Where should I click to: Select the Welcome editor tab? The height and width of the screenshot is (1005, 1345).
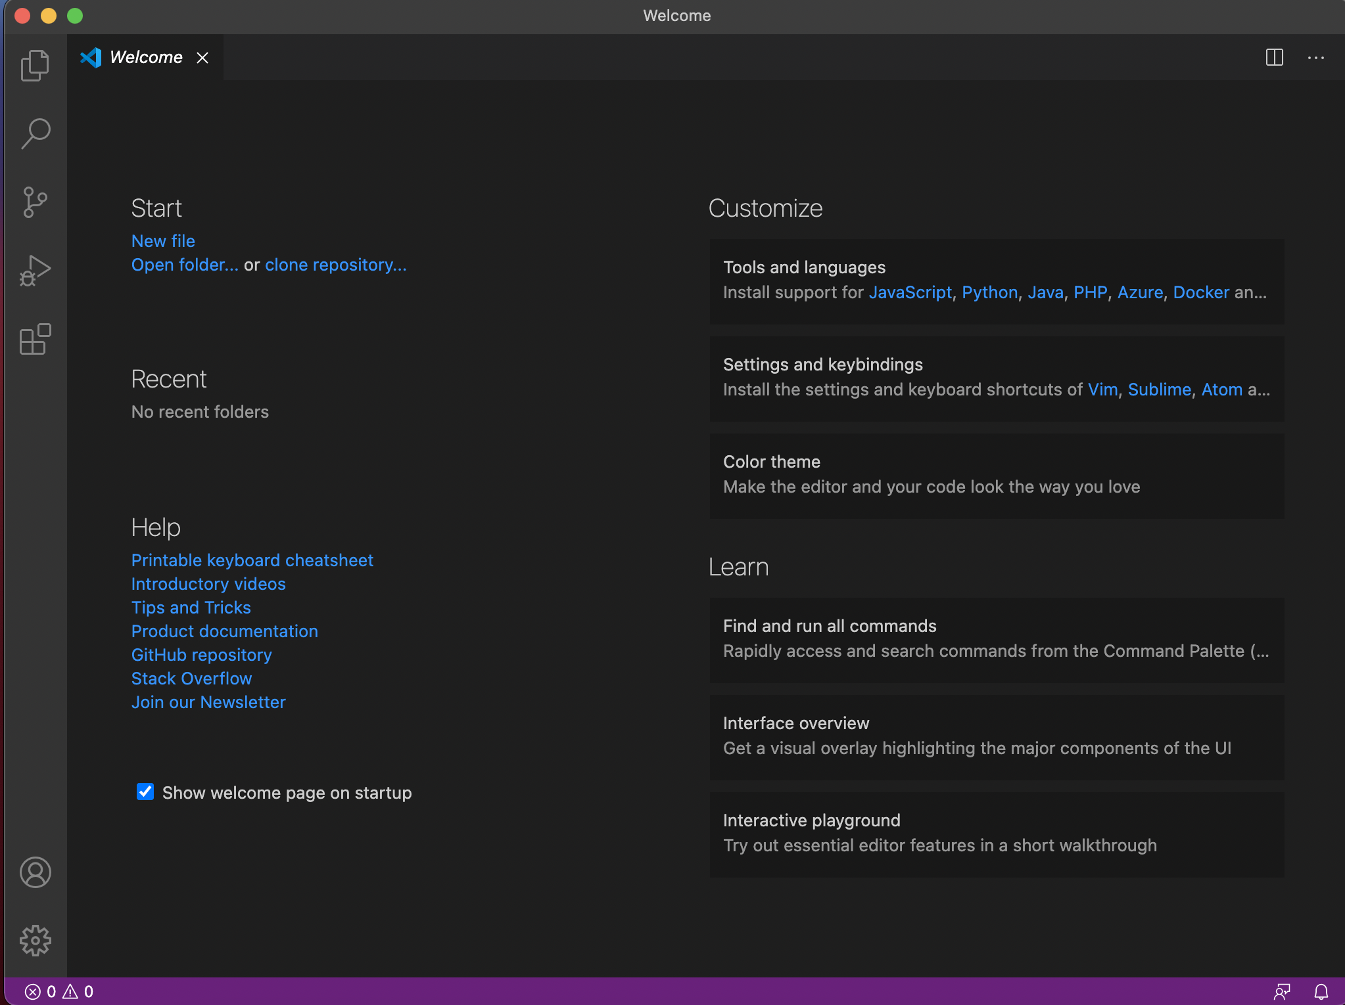(x=146, y=58)
